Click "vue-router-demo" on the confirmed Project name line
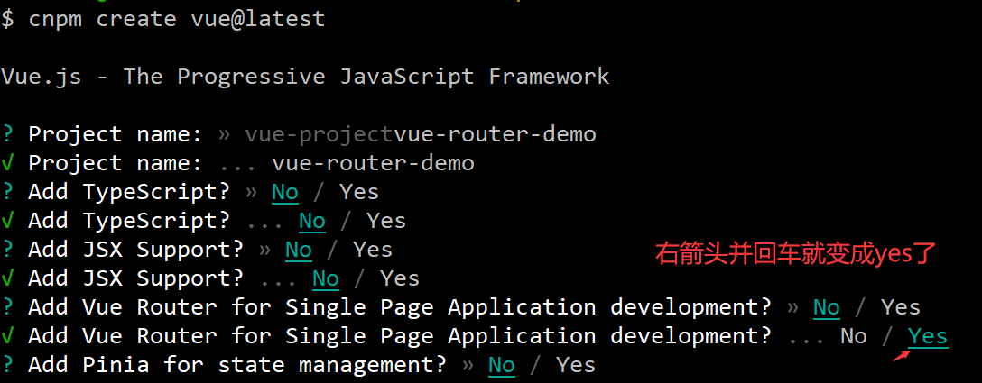982x383 pixels. point(374,163)
